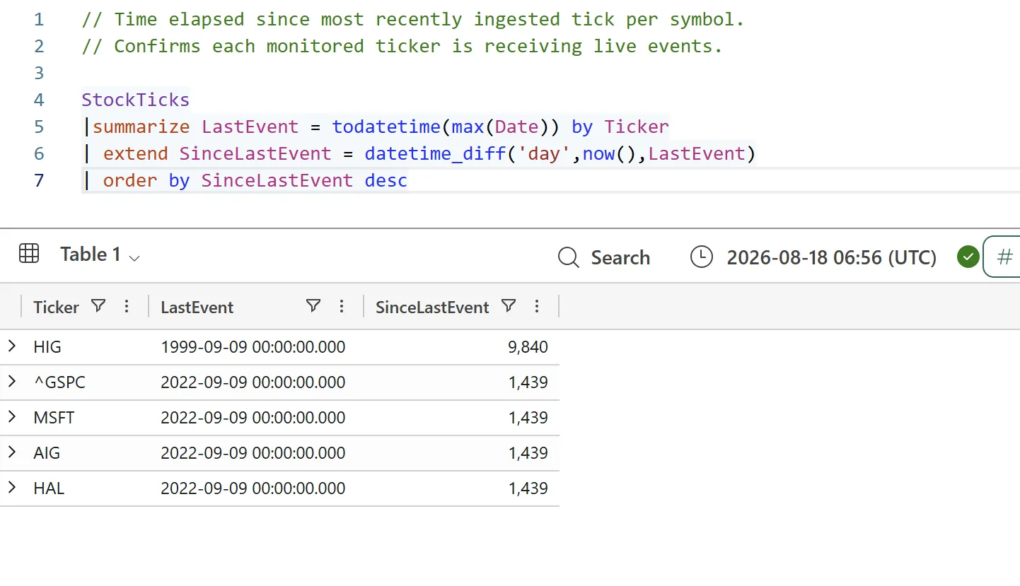Click the clock icon beside the timestamp
Image resolution: width=1020 pixels, height=586 pixels.
701,257
